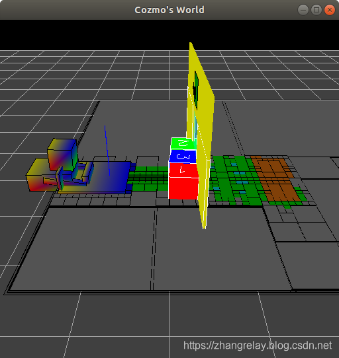Image resolution: width=339 pixels, height=358 pixels.
Task: Close the Cozmo's World window
Action: (x=330, y=10)
